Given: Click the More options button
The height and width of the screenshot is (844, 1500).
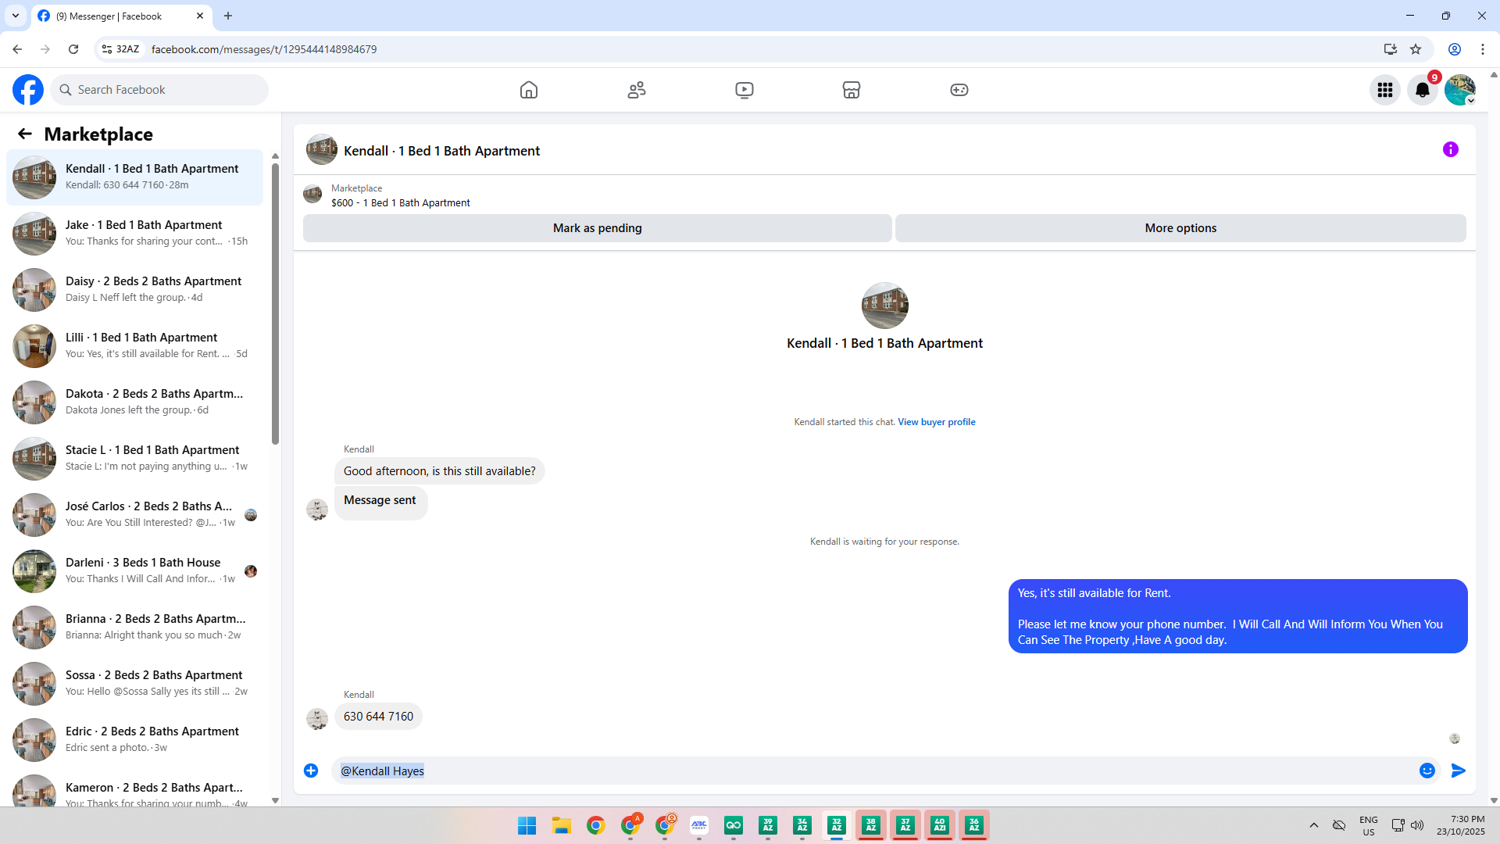Looking at the screenshot, I should (x=1180, y=228).
